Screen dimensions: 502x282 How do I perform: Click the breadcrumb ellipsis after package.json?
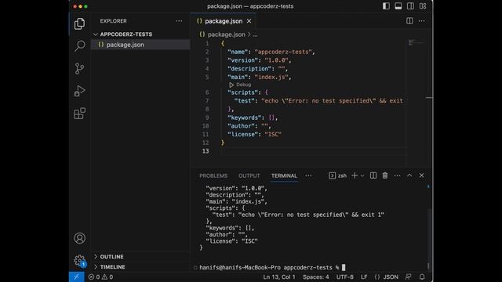click(255, 34)
